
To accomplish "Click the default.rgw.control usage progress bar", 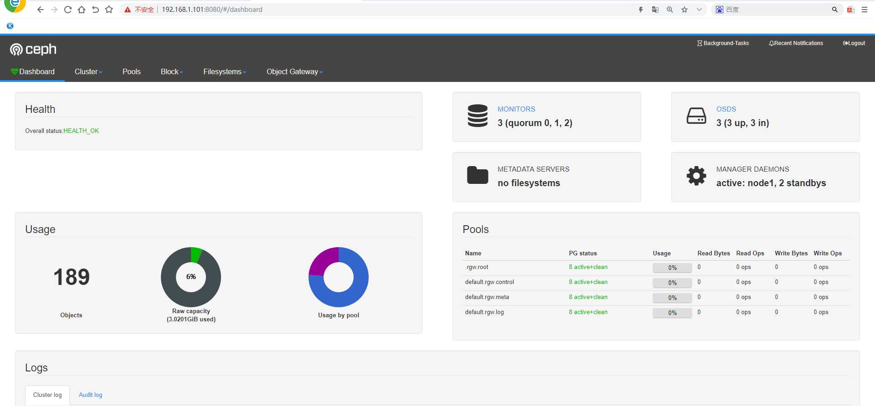I will pyautogui.click(x=672, y=283).
